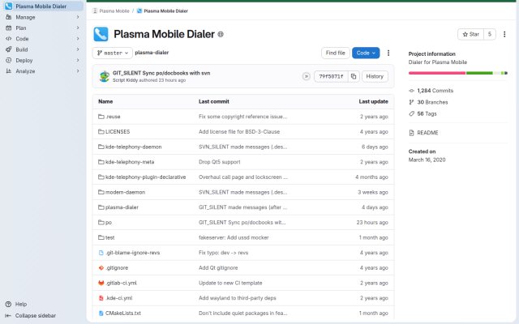Click the History button
The image size is (519, 324).
click(375, 76)
